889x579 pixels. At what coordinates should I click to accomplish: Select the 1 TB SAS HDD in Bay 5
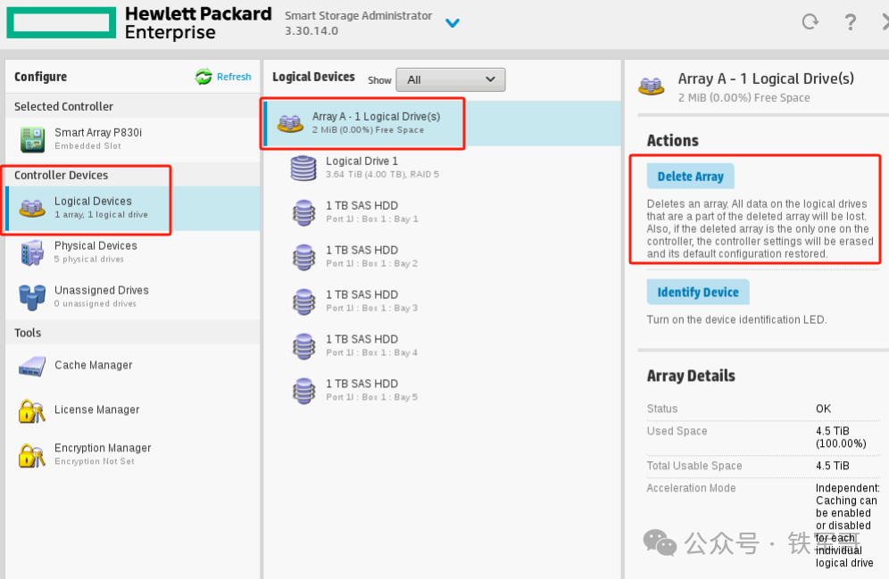(x=442, y=390)
